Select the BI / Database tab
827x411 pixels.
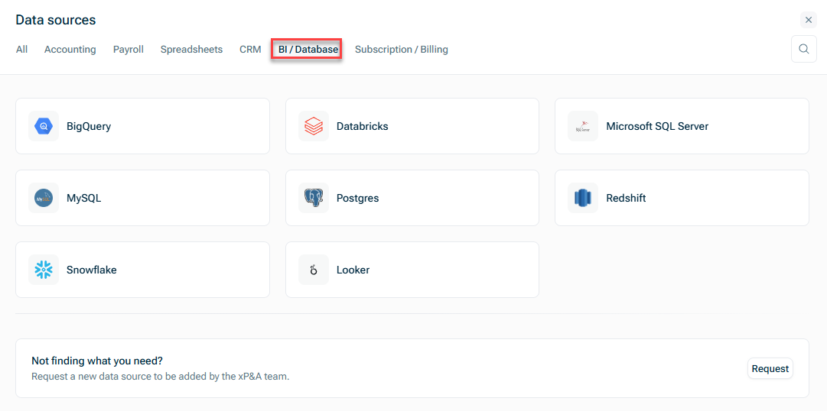click(308, 50)
